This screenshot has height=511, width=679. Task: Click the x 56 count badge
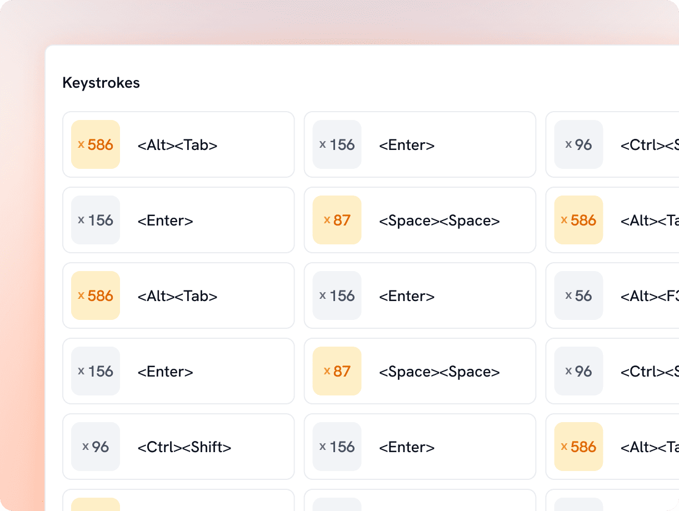(578, 295)
